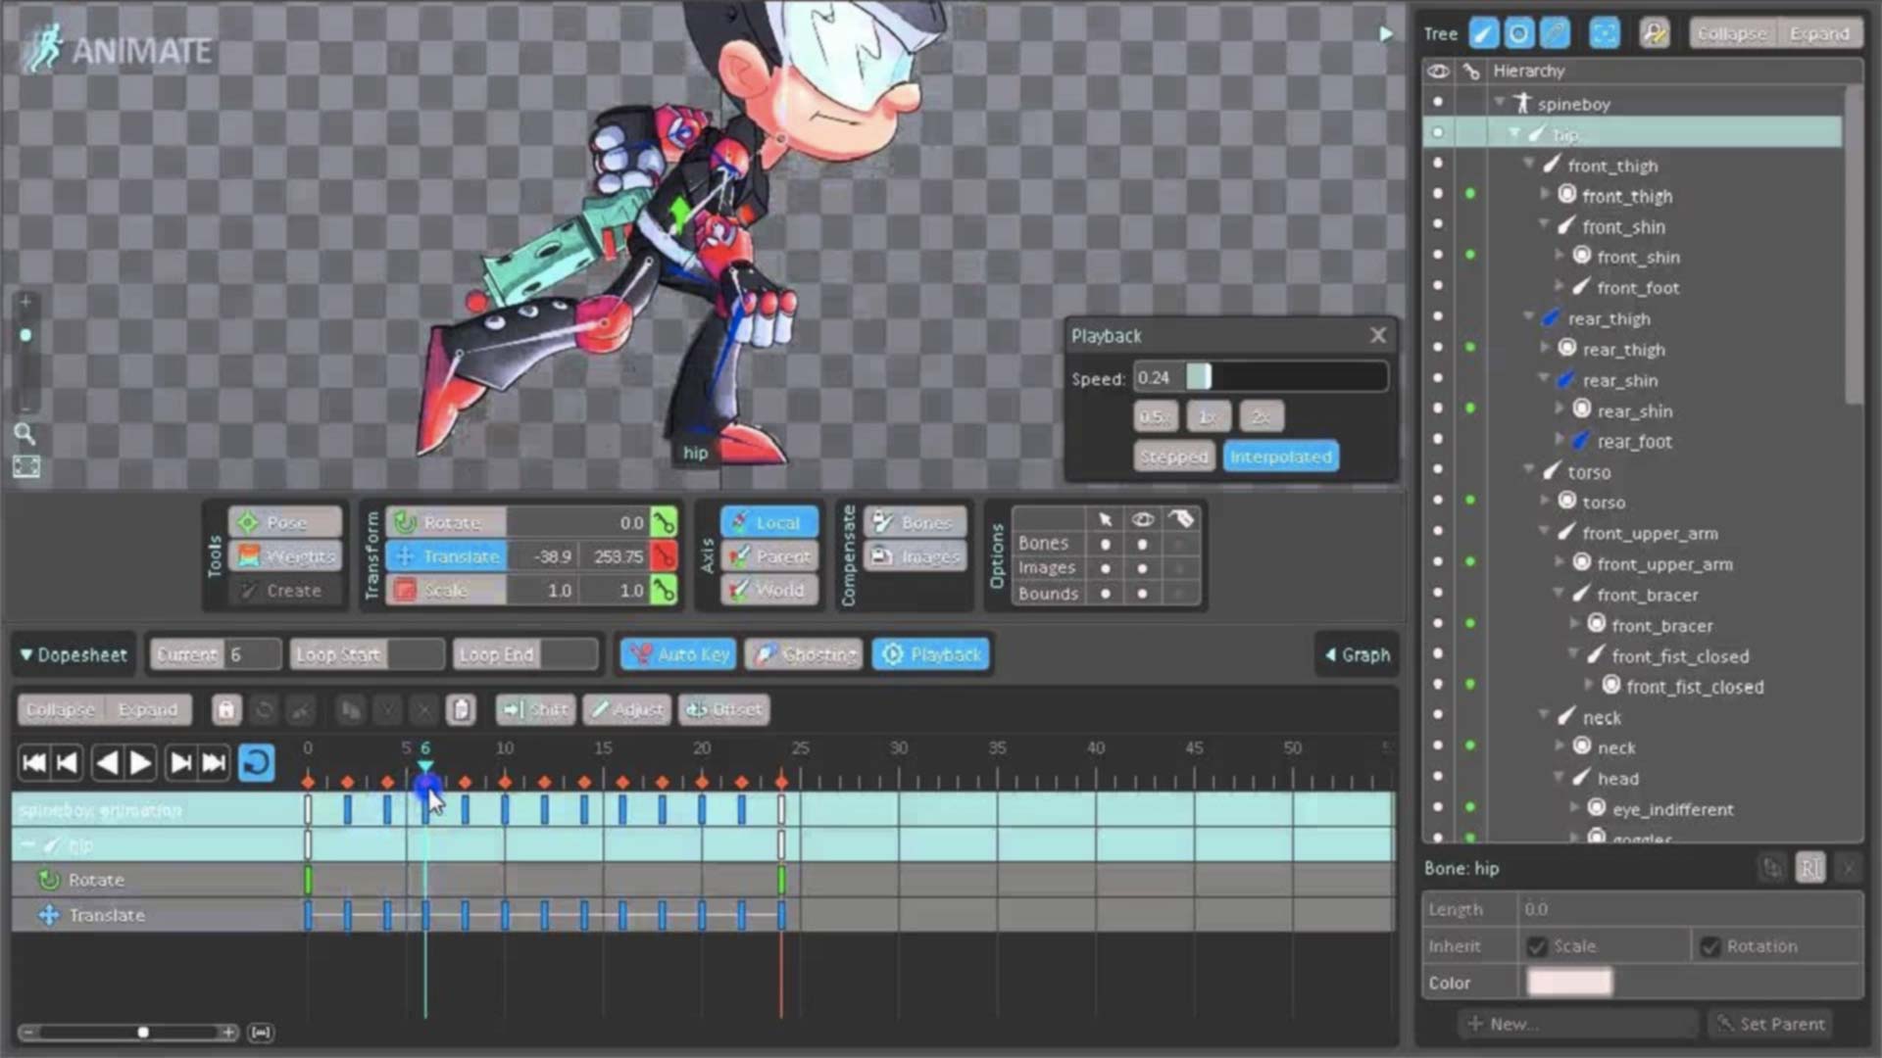
Task: Play the animation forward
Action: [140, 762]
